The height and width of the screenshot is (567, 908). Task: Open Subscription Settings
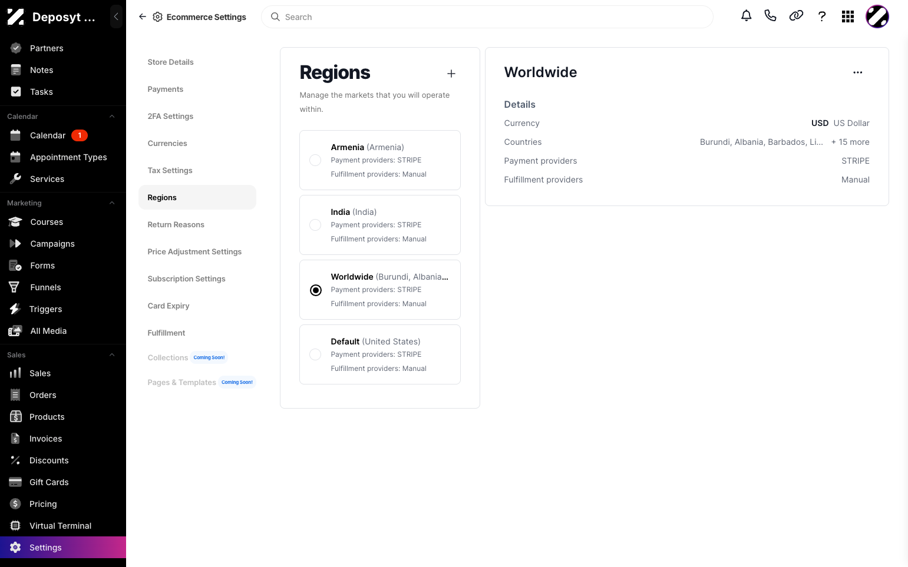pos(186,279)
